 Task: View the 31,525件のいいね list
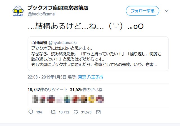pyautogui.click(x=86, y=90)
